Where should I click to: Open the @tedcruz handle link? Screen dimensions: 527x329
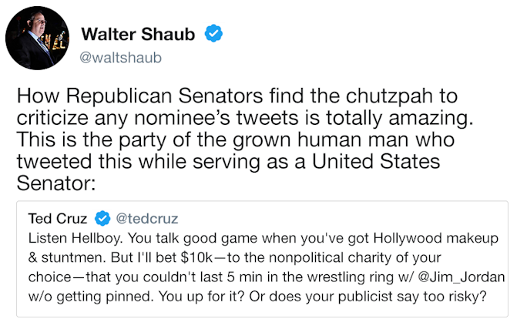tap(147, 219)
